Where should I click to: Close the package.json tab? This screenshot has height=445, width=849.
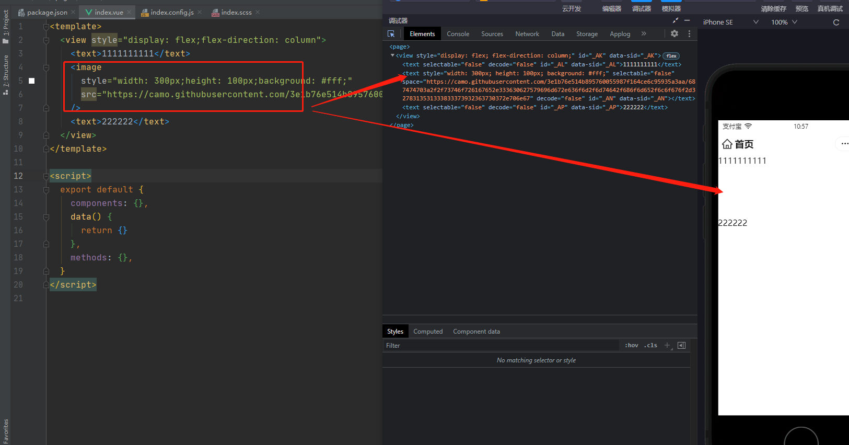coord(73,12)
